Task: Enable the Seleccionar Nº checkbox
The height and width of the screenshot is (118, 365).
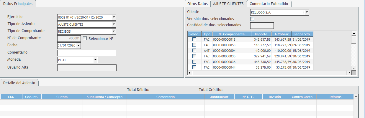Action: tap(85, 38)
